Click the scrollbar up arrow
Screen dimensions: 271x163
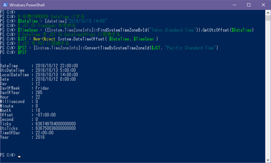pyautogui.click(x=268, y=13)
